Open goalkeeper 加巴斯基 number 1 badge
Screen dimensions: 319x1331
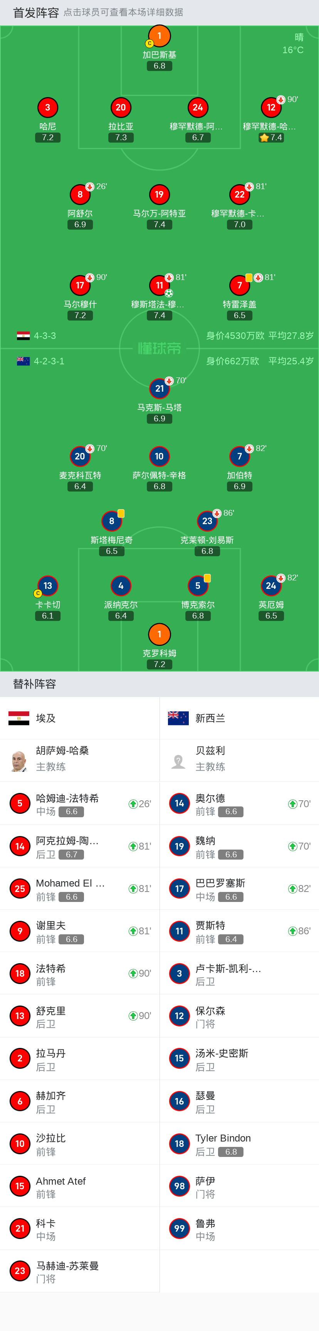[x=159, y=36]
